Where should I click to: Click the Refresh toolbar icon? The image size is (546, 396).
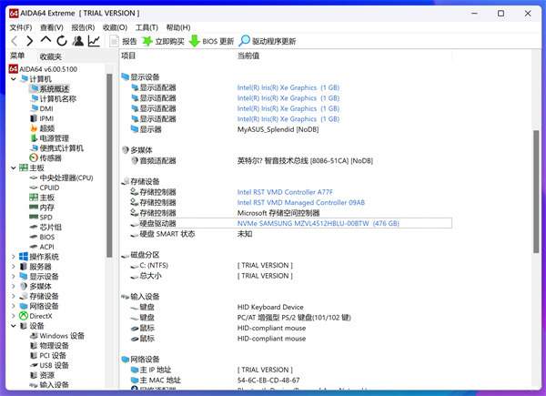(x=62, y=41)
